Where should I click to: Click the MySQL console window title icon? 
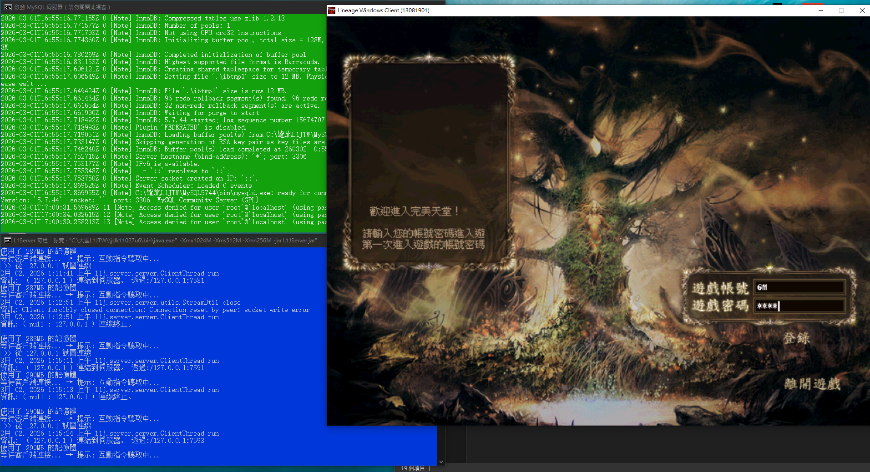tap(8, 7)
